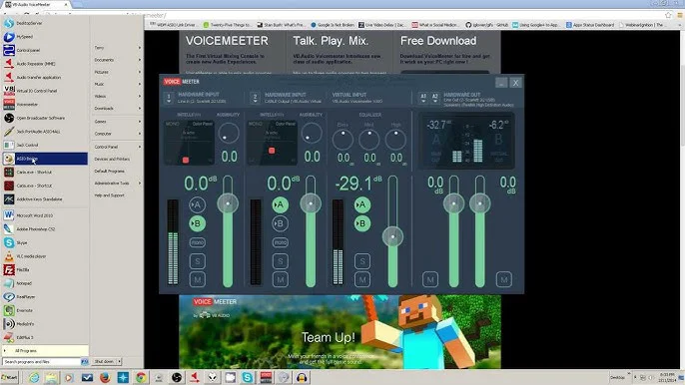Click the OBS icon in the taskbar
Screen dimensions: 685x385
(x=177, y=378)
